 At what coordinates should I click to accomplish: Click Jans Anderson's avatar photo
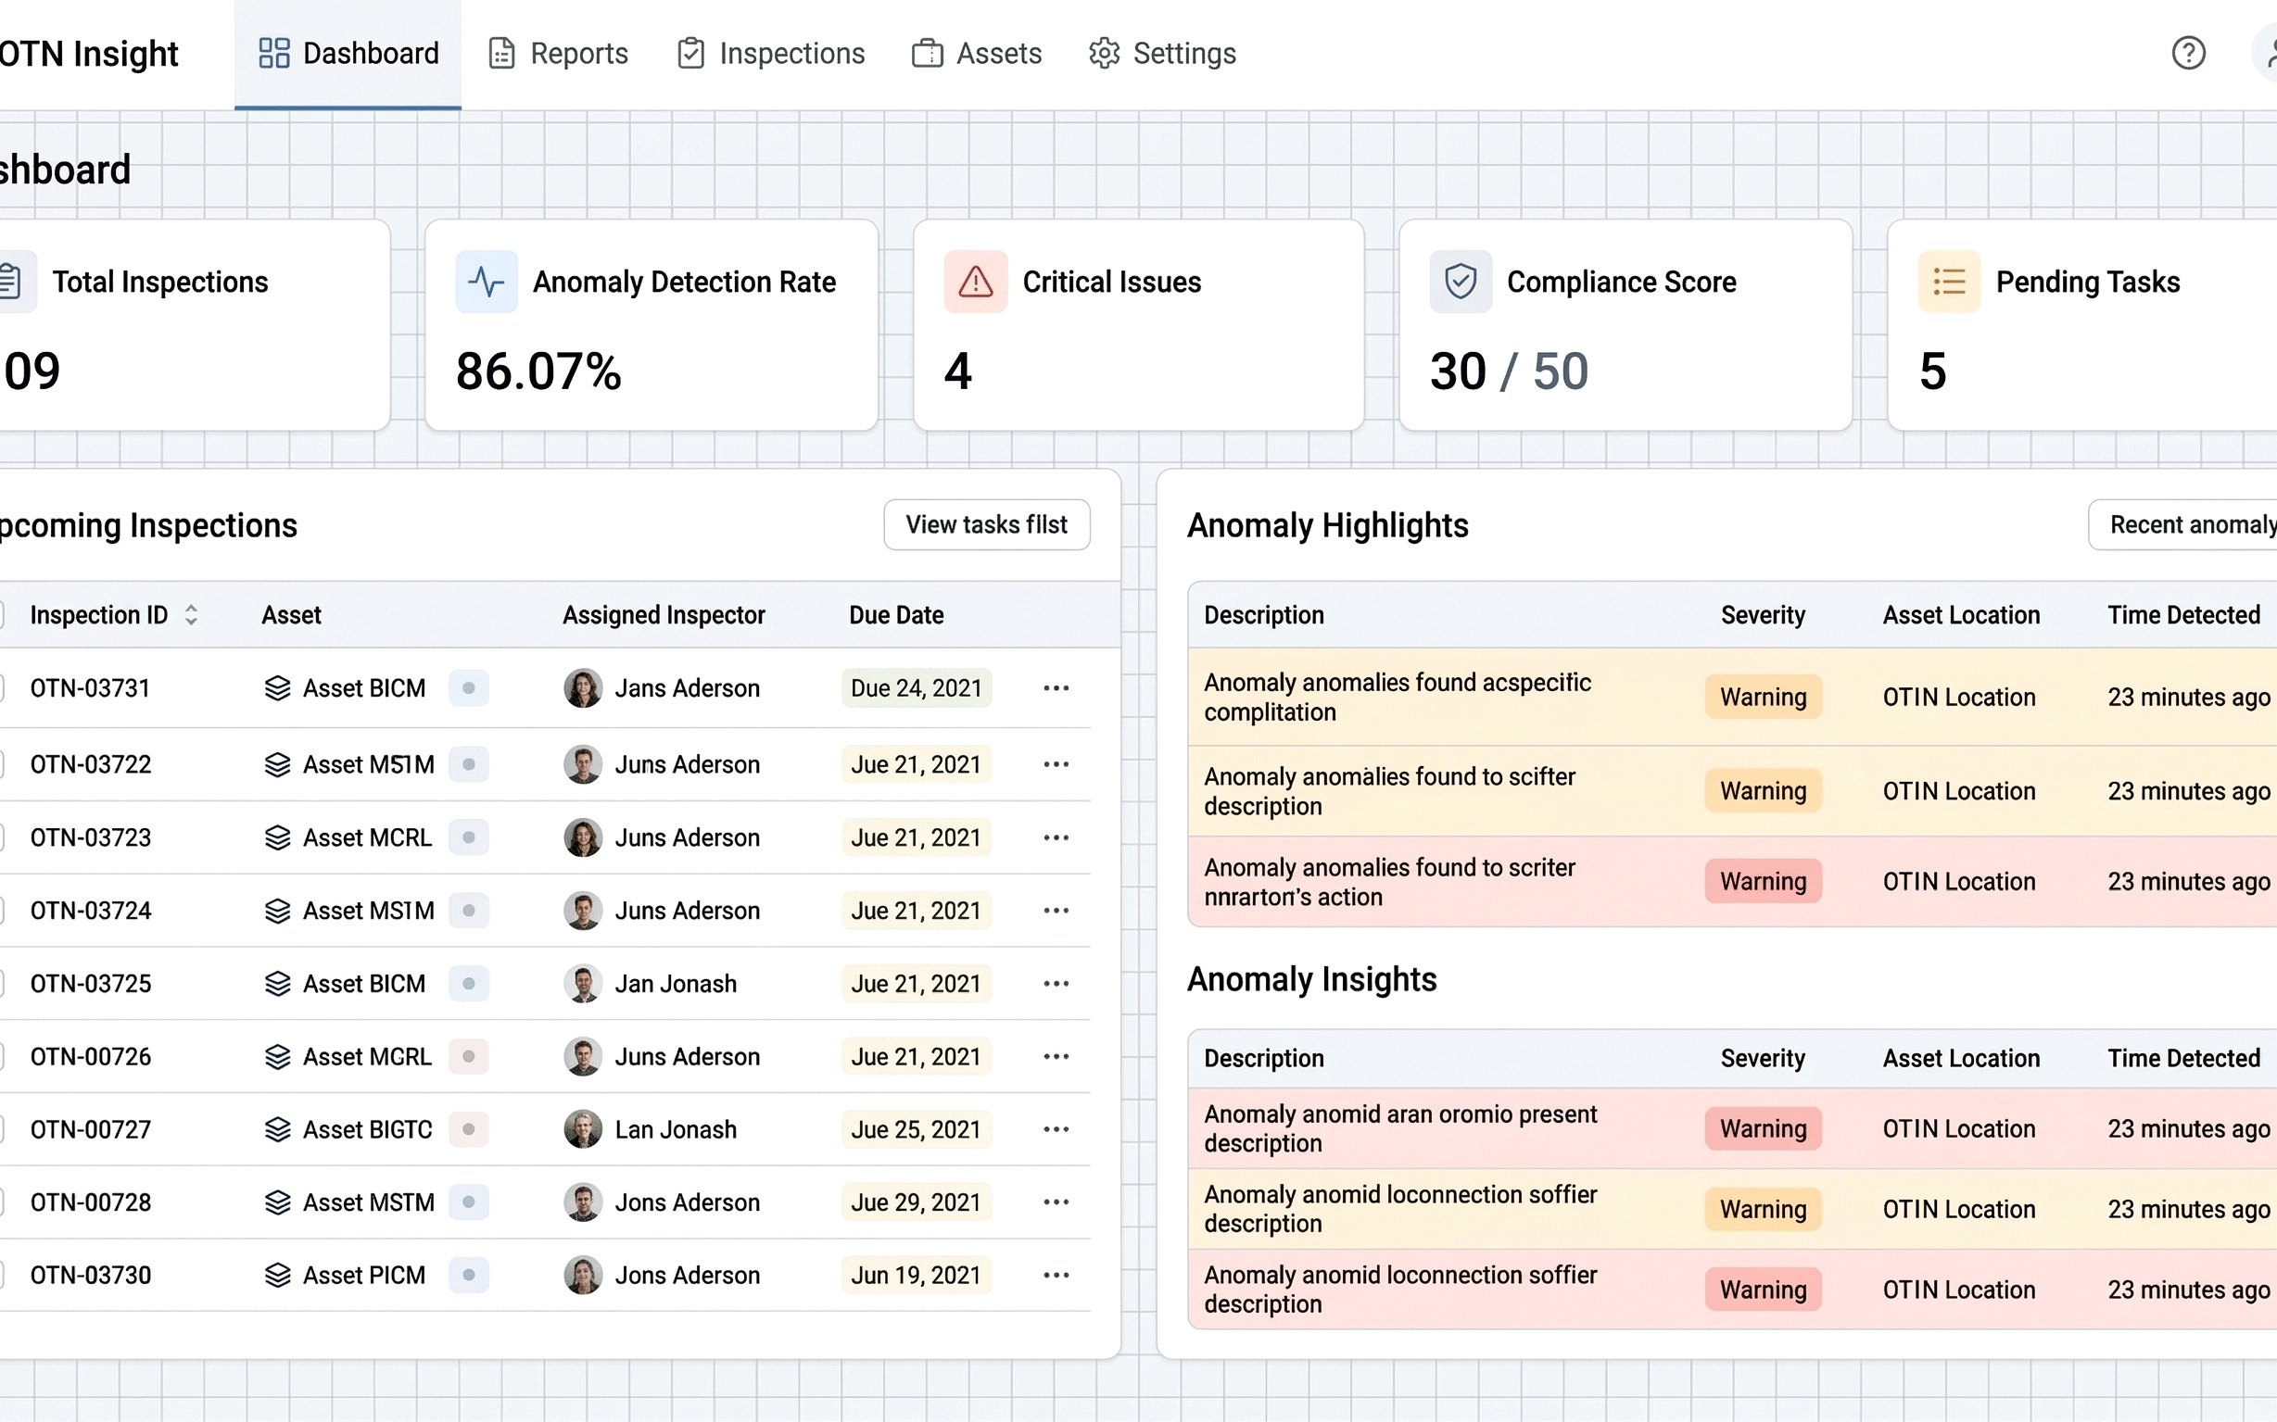(583, 687)
